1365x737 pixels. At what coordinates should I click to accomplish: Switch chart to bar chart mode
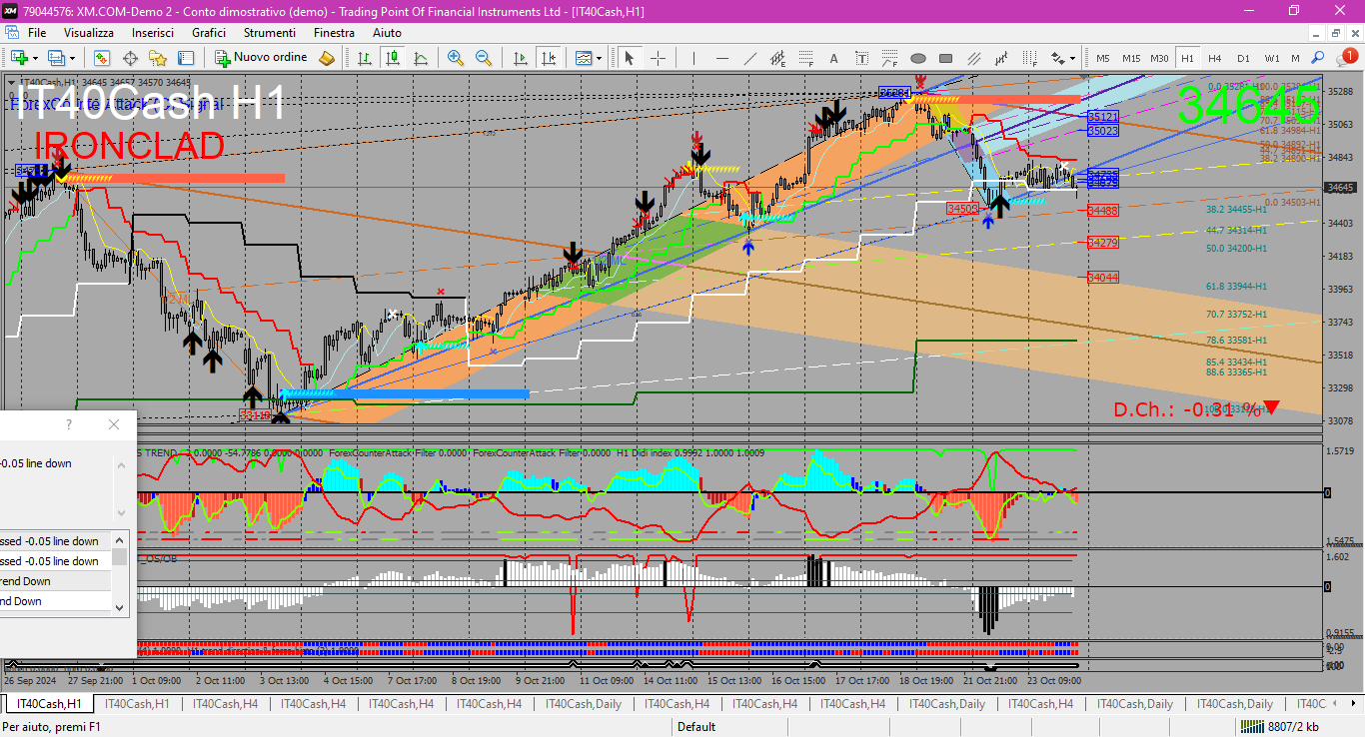click(364, 58)
